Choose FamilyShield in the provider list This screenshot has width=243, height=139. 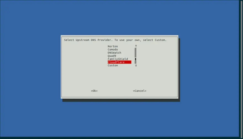[118, 59]
